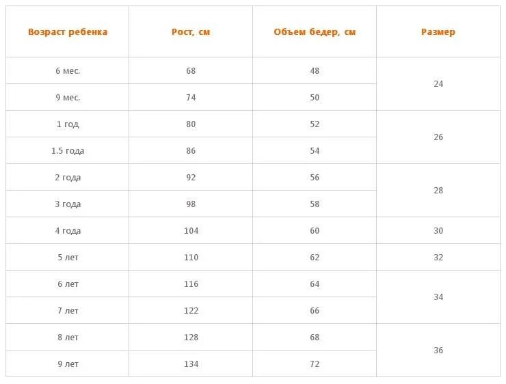Click size 30 cell
The width and height of the screenshot is (506, 384).
click(438, 230)
